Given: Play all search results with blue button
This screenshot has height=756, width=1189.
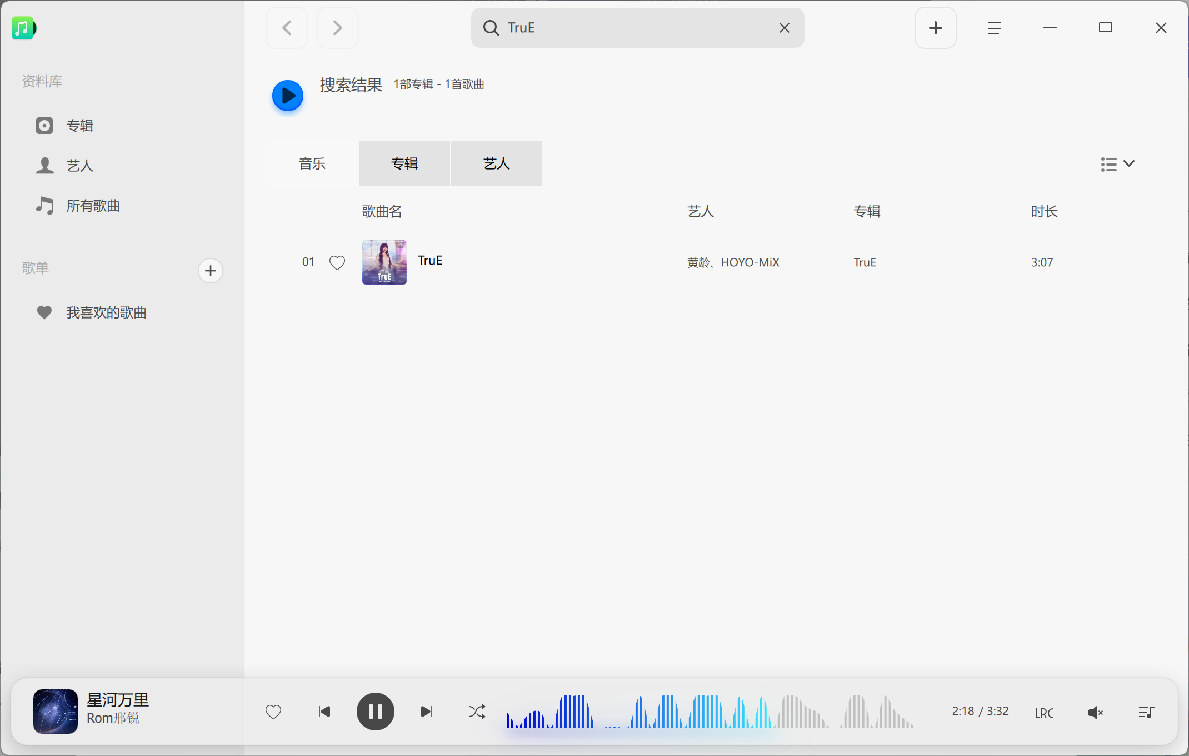Looking at the screenshot, I should 288,96.
